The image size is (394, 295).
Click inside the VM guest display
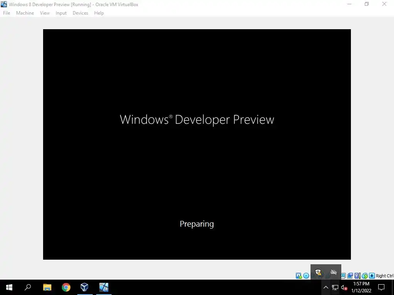point(197,144)
